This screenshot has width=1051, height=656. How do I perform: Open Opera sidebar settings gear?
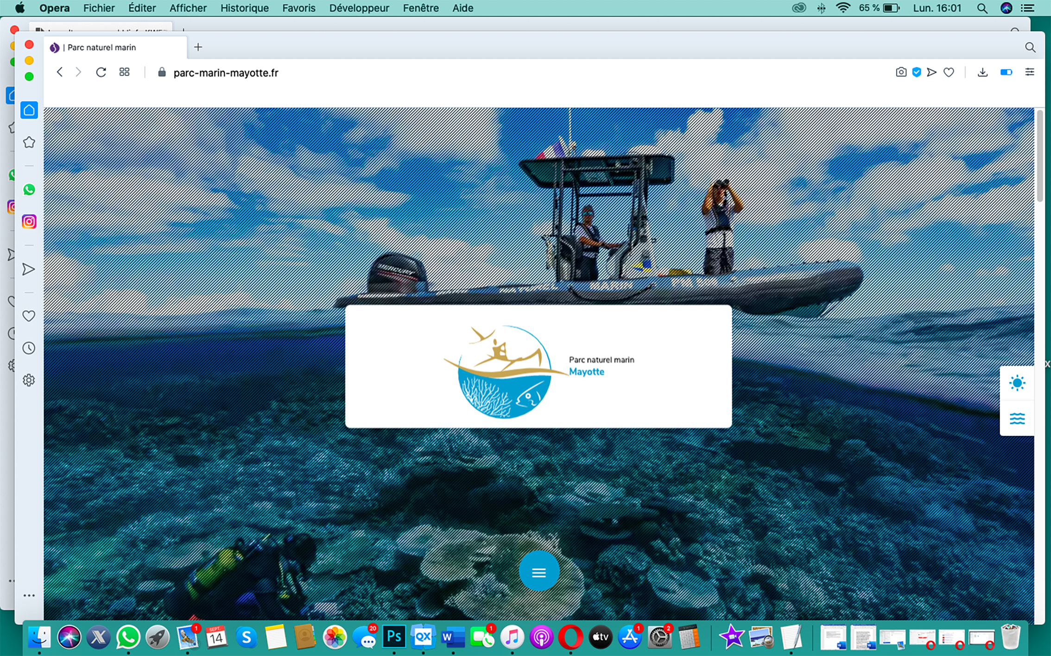[29, 380]
